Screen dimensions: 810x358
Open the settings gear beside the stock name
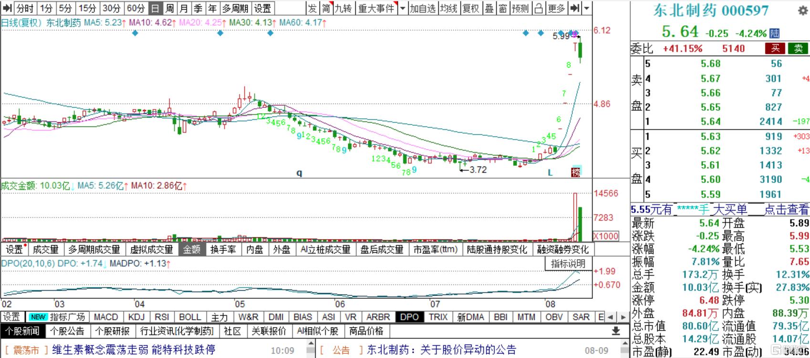803,11
